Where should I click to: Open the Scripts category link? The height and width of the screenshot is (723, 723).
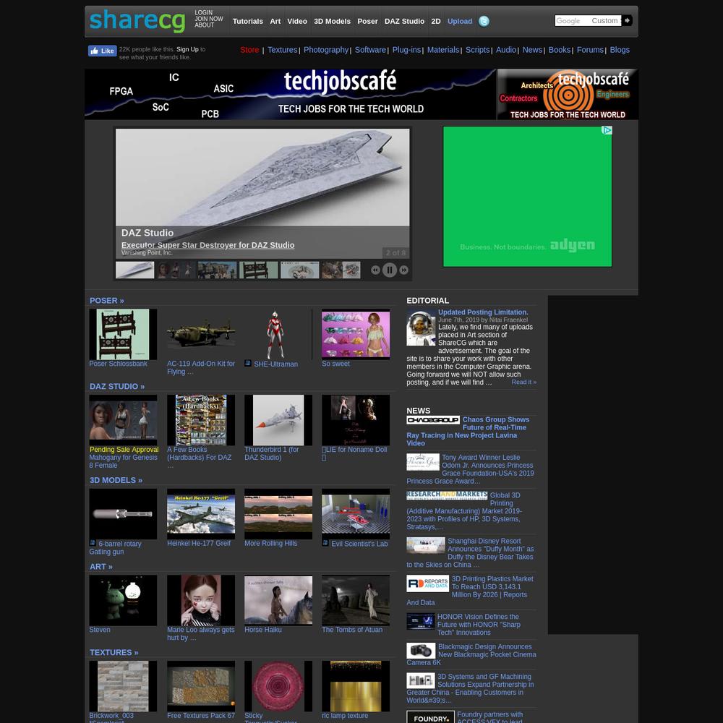[x=477, y=50]
